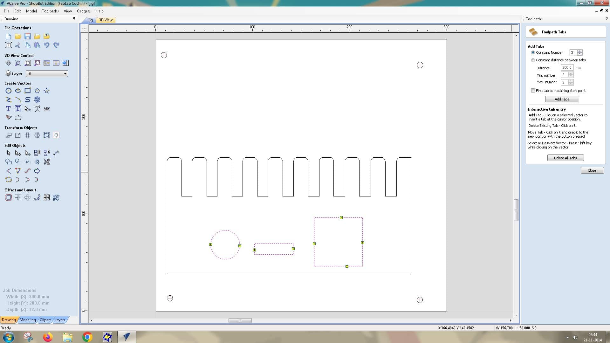Click the Distance input field

point(567,67)
